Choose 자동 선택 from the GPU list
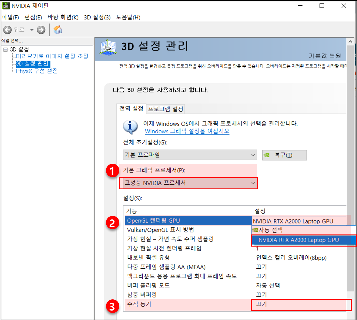 click(270, 230)
